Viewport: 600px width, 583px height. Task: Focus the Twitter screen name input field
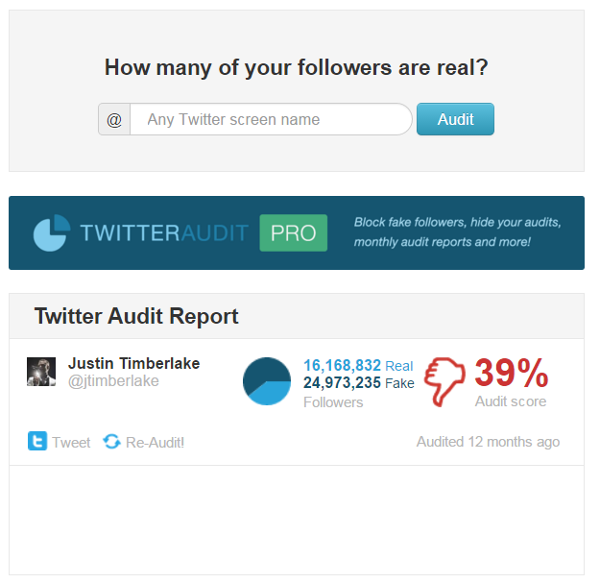pyautogui.click(x=271, y=119)
